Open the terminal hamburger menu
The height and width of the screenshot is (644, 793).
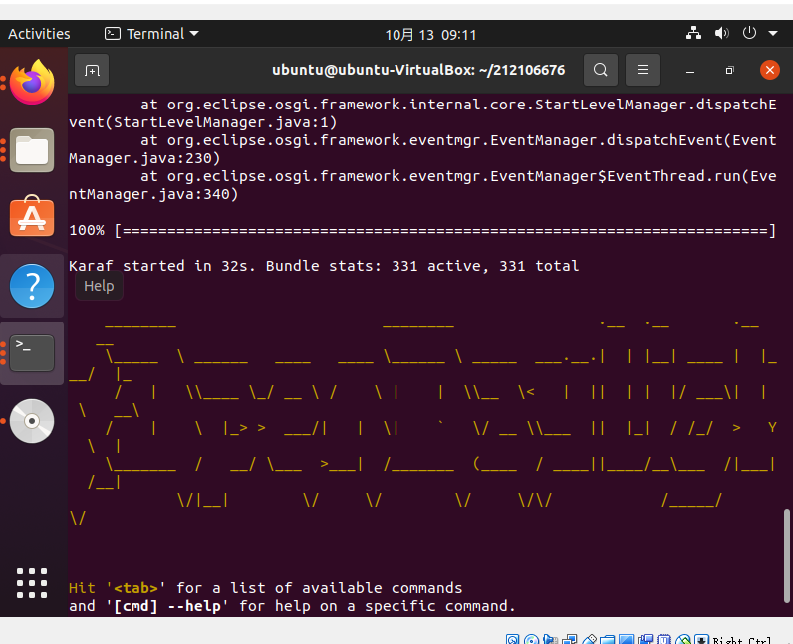point(643,70)
